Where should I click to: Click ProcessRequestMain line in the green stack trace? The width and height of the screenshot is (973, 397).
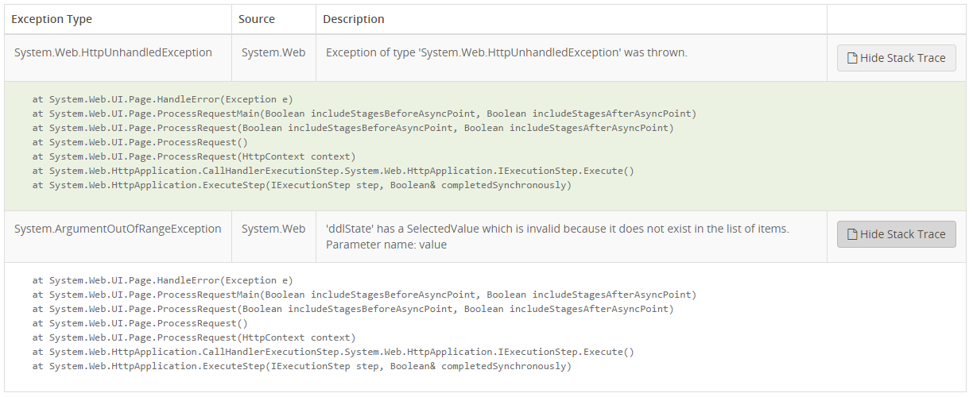pyautogui.click(x=364, y=114)
